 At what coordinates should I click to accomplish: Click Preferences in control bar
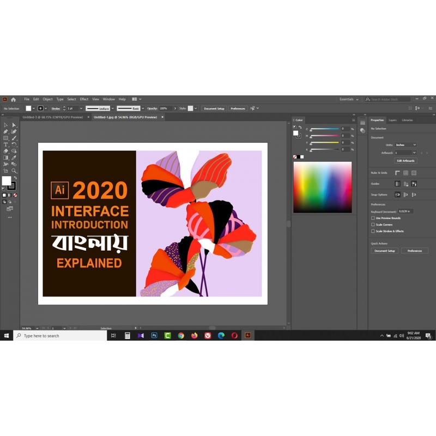[x=238, y=108]
